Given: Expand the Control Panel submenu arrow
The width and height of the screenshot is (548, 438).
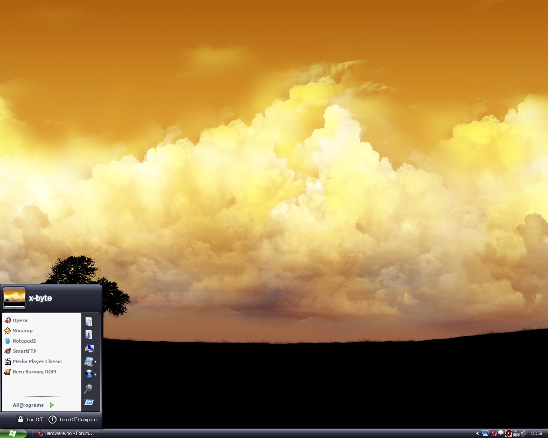Looking at the screenshot, I should 95,362.
